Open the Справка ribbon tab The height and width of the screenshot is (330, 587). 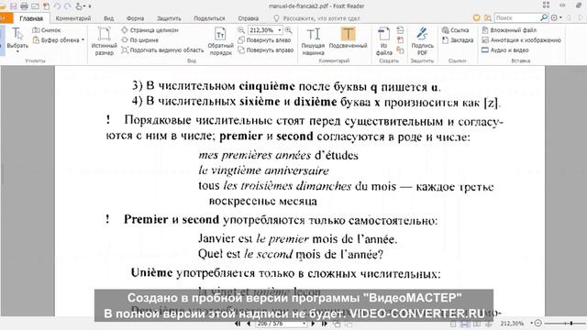[x=249, y=18]
